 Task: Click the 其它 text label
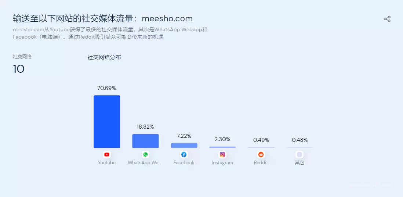click(x=299, y=163)
